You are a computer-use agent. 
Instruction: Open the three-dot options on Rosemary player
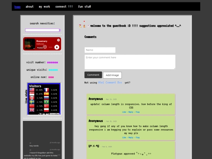[x=50, y=47]
